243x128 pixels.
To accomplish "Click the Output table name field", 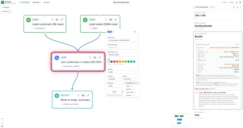I will click(x=122, y=55).
